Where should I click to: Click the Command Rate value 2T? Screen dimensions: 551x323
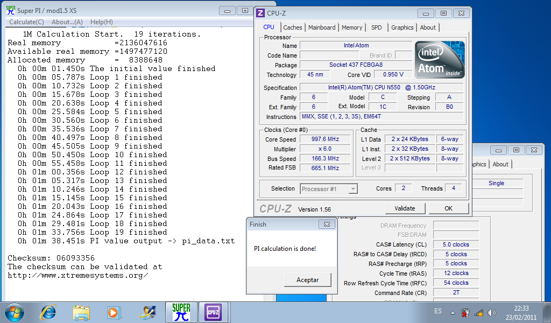click(x=456, y=292)
